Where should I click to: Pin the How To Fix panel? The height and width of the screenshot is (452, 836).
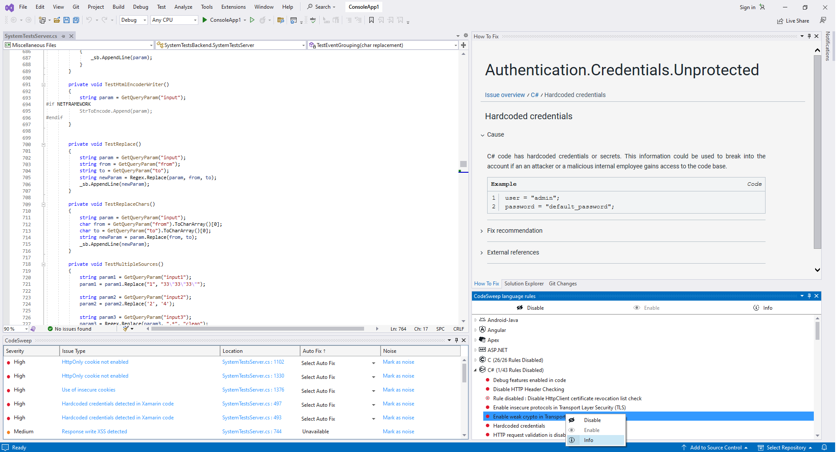coord(809,37)
